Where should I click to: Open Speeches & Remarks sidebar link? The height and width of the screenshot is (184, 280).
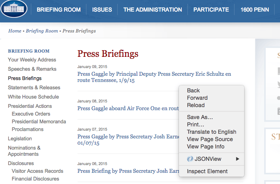pyautogui.click(x=32, y=69)
